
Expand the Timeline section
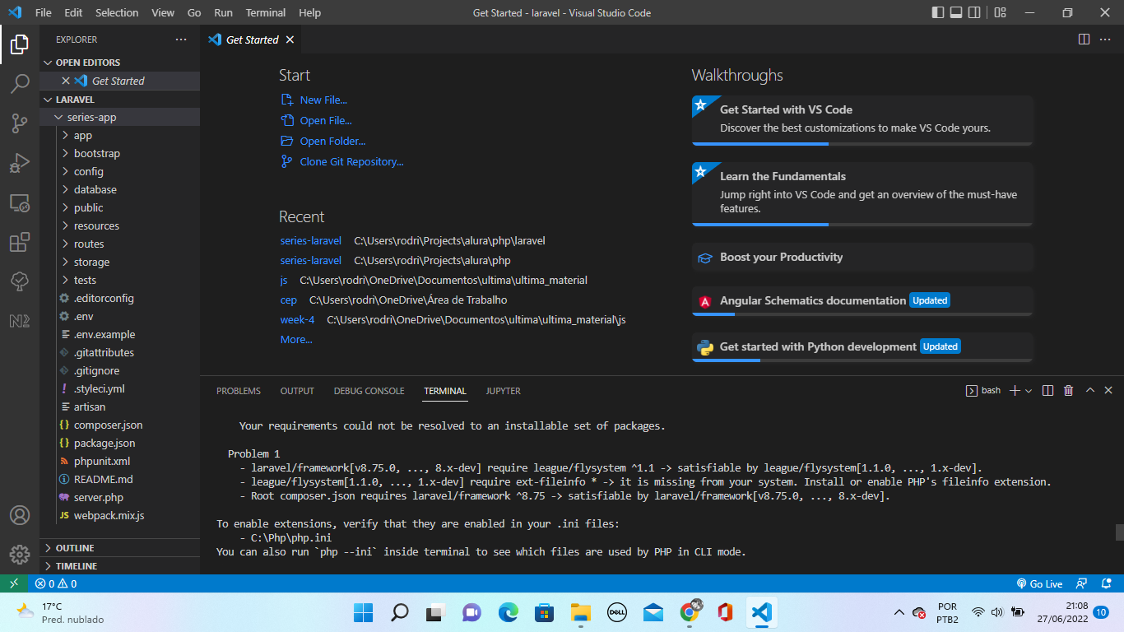(x=119, y=566)
